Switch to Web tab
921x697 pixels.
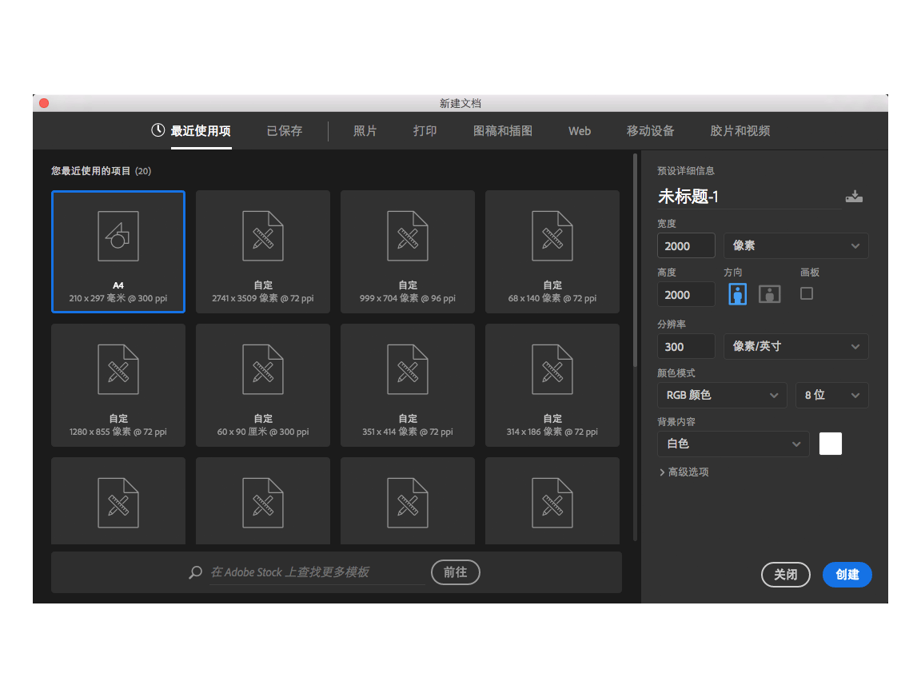(579, 131)
